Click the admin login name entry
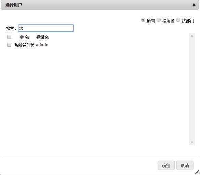Image resolution: width=200 pixels, height=175 pixels. coord(42,45)
